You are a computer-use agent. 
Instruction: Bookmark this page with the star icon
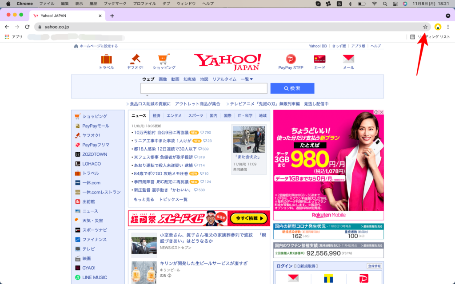click(425, 27)
